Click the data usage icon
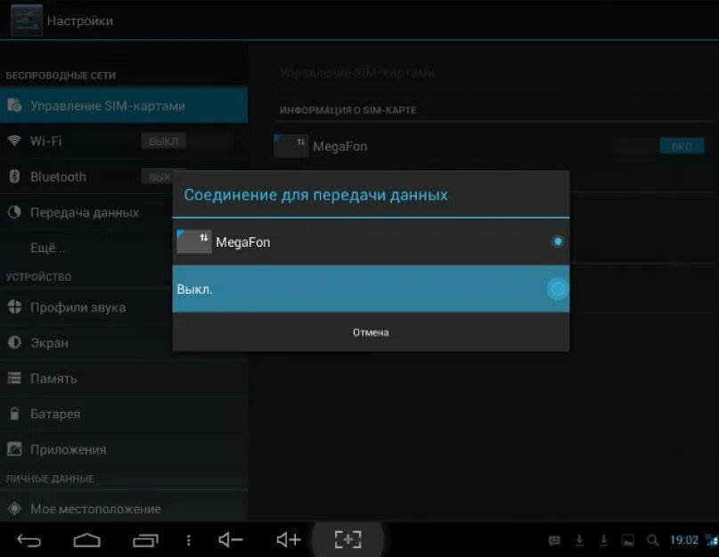 [x=14, y=212]
